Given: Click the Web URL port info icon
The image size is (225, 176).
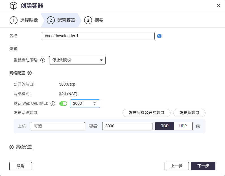Looking at the screenshot, I should click(53, 104).
